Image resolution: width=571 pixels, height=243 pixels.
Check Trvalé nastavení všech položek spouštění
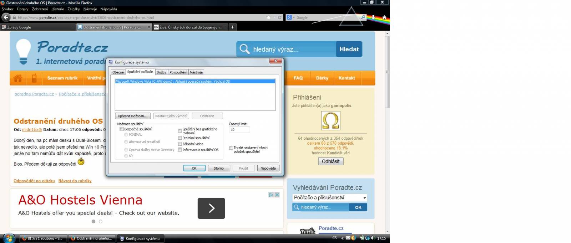coord(231,148)
